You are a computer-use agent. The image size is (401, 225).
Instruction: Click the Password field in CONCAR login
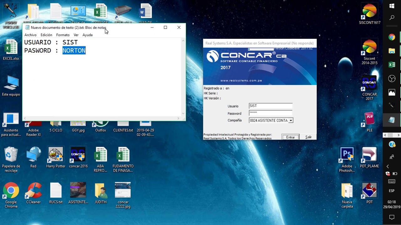pyautogui.click(x=271, y=113)
